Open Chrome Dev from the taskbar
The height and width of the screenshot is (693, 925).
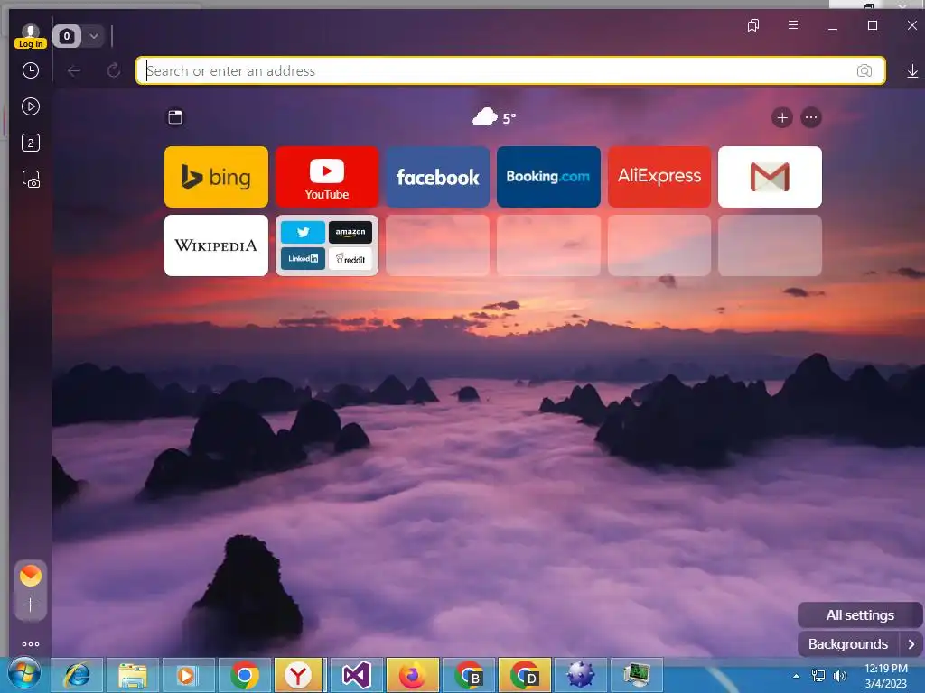point(525,675)
